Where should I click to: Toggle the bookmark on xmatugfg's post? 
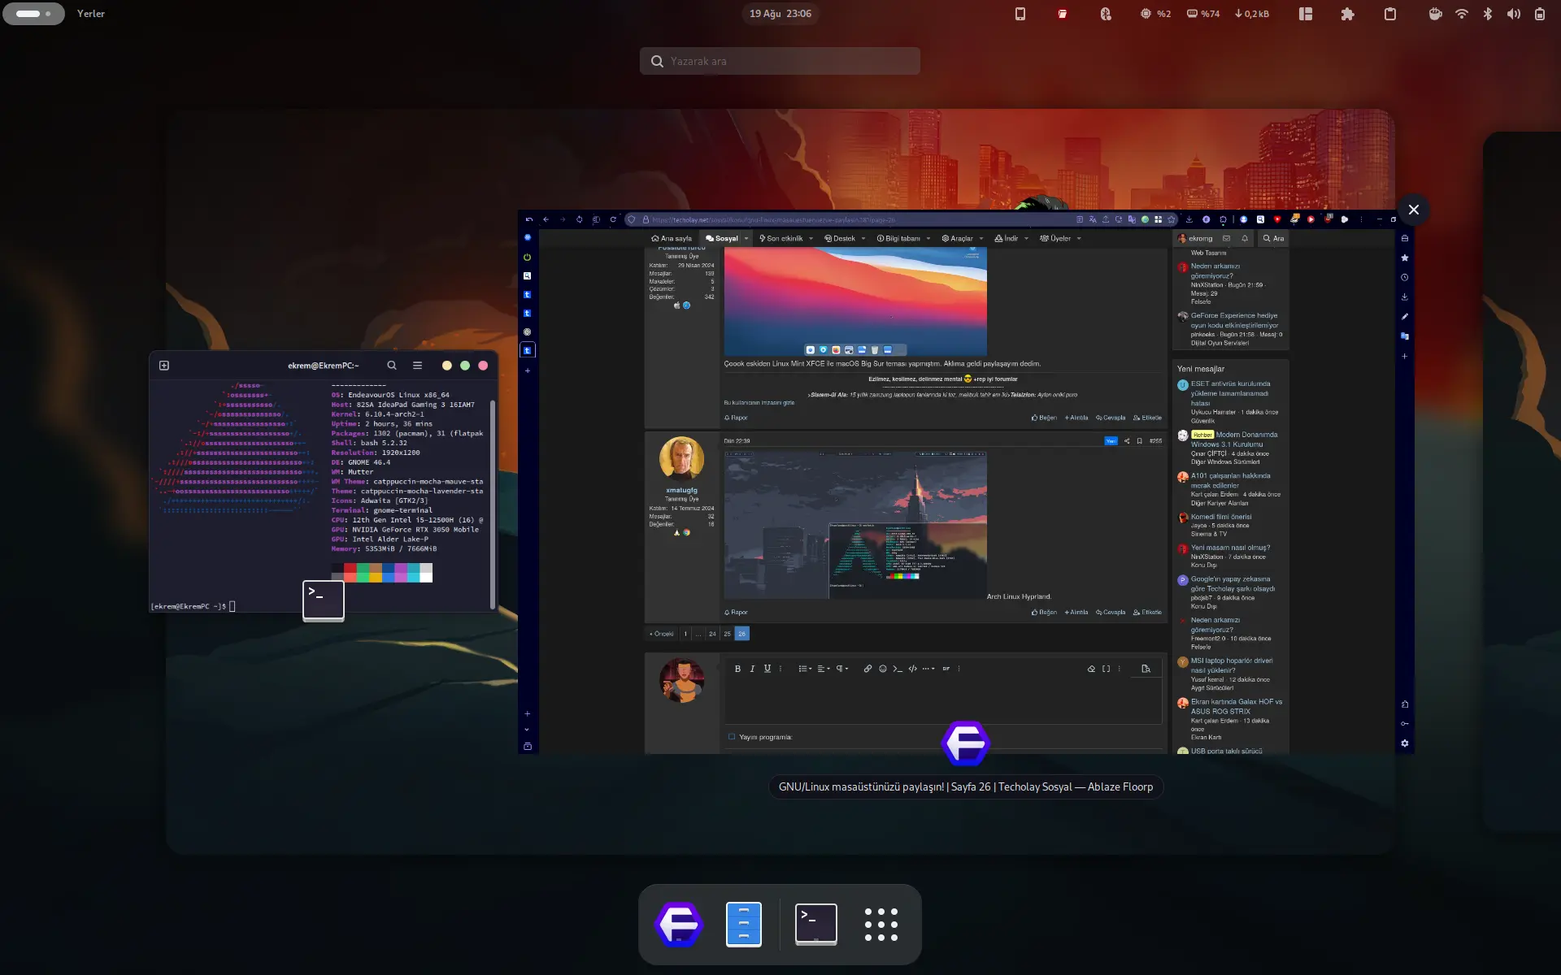click(x=1140, y=441)
